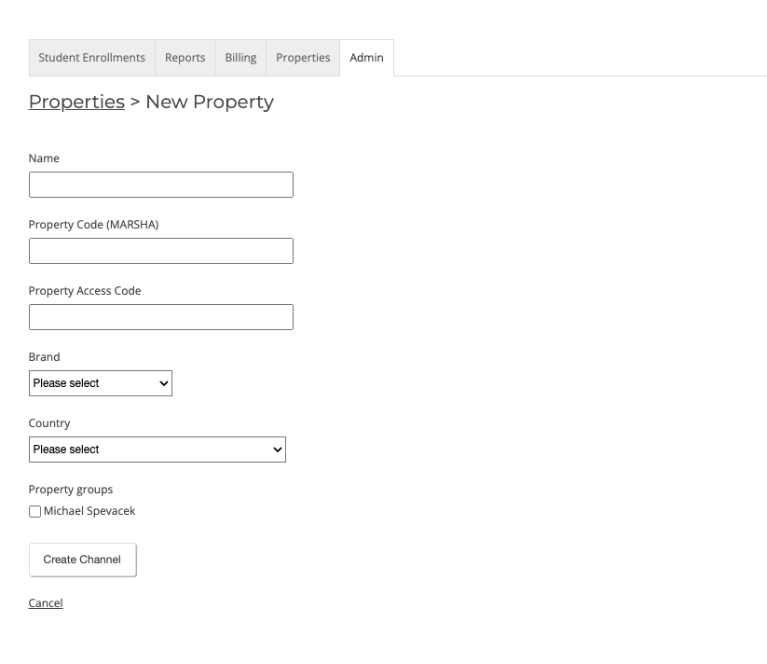Click the Country label text
Viewport: 767px width, 664px height.
pyautogui.click(x=49, y=423)
